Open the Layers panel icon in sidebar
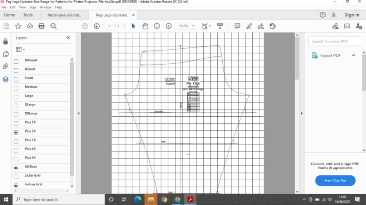The width and height of the screenshot is (366, 205). coord(6,79)
